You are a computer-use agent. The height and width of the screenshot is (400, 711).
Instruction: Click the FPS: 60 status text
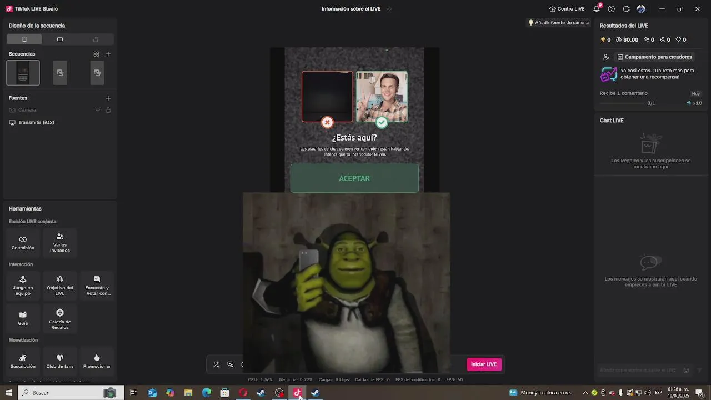(454, 379)
